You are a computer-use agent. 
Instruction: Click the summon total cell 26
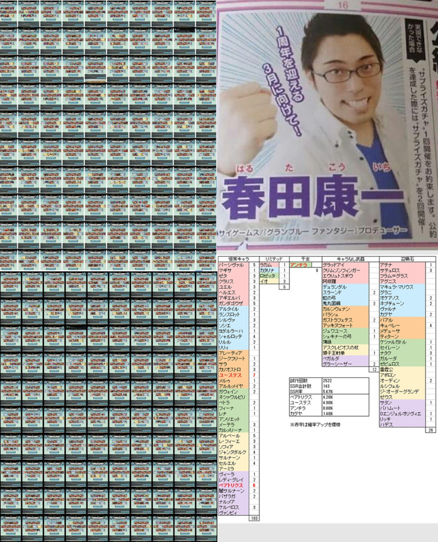click(430, 430)
